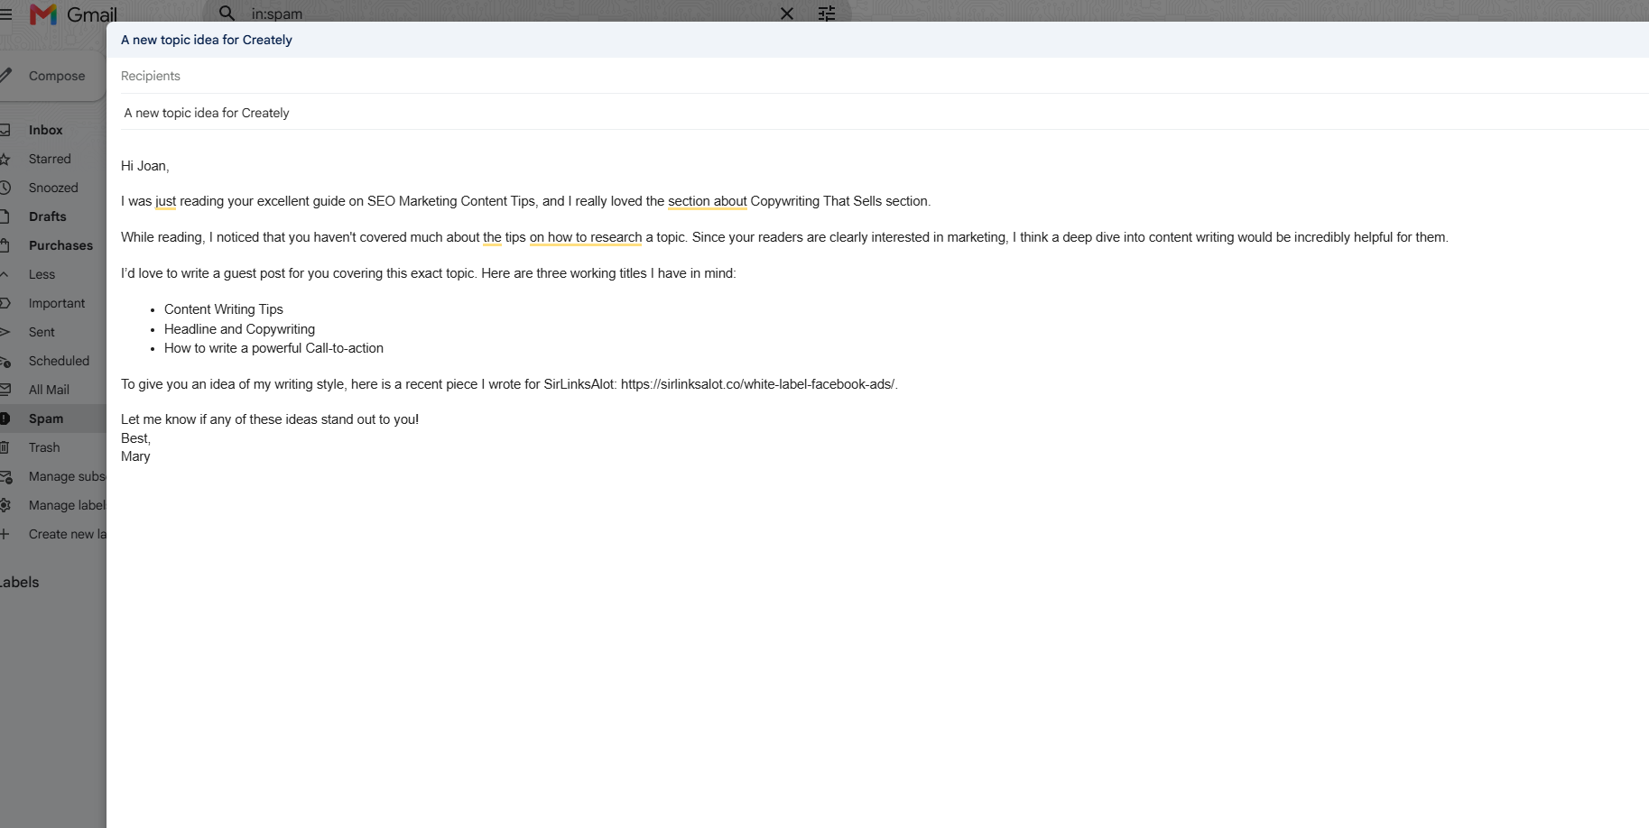
Task: Click the Compose button
Action: tap(50, 76)
